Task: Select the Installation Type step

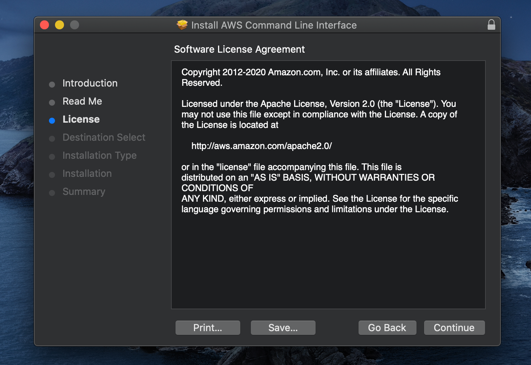Action: pos(99,155)
